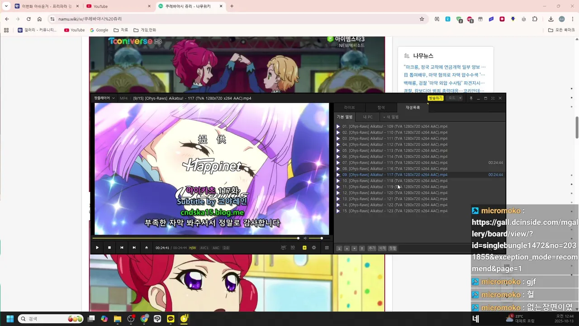Viewport: 579px width, 326px height.
Task: Open the 팟플레이어 main menu dropdown
Action: pyautogui.click(x=104, y=98)
